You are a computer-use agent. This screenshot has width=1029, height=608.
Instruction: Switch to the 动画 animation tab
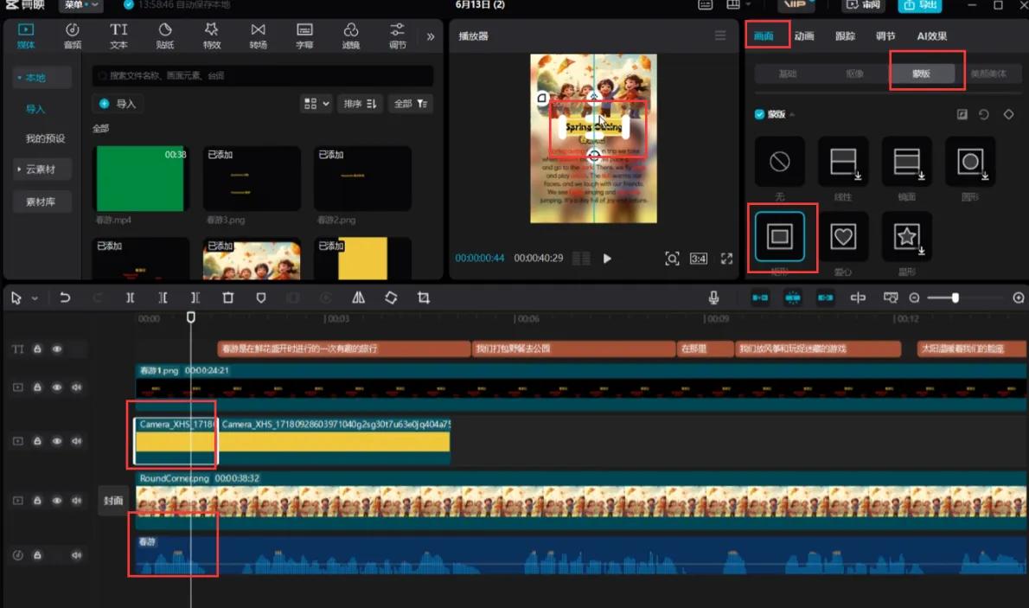pos(804,36)
